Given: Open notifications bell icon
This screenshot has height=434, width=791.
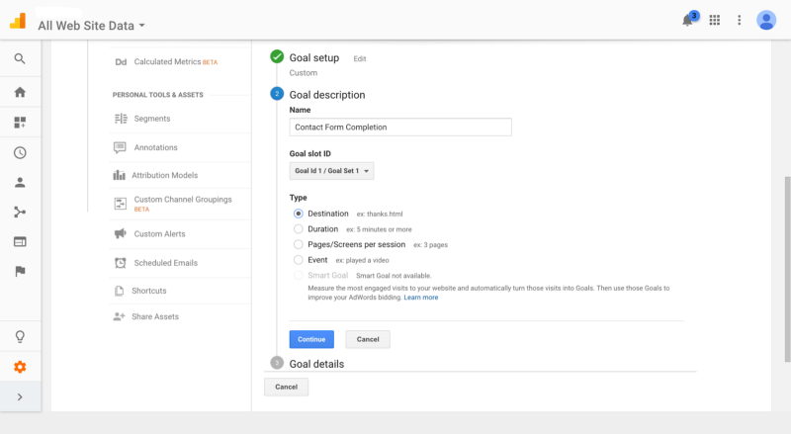Looking at the screenshot, I should 688,21.
